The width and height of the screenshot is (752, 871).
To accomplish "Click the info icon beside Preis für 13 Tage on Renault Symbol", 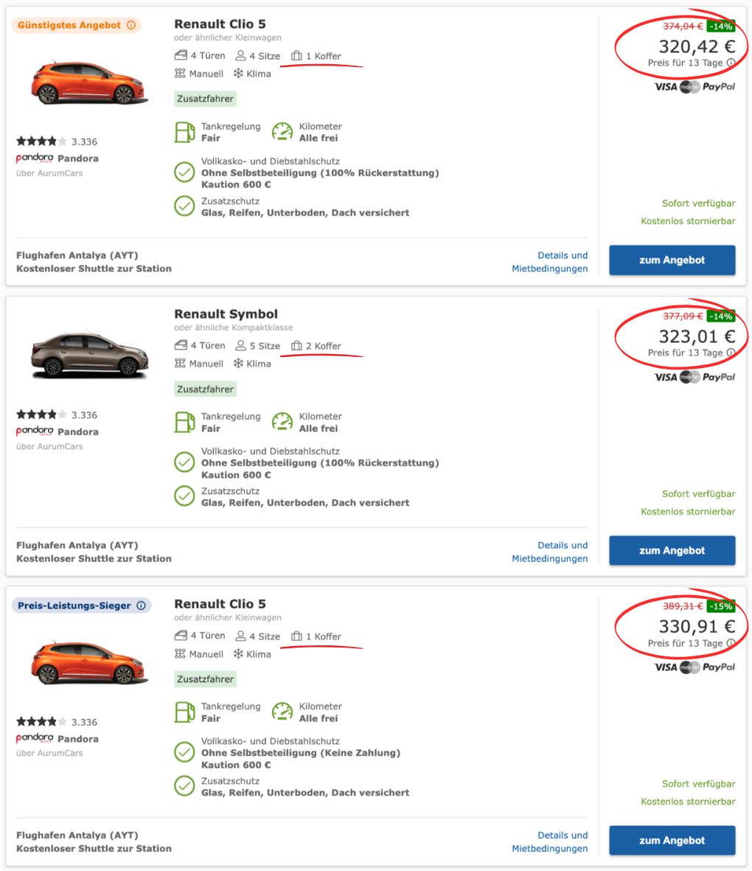I will click(731, 353).
